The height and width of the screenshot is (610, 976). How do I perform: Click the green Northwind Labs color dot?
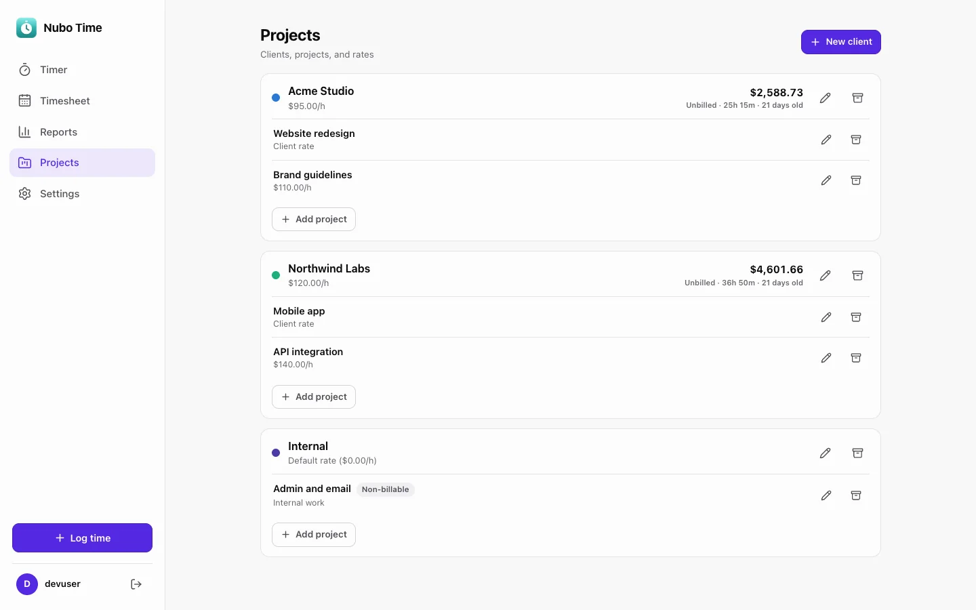276,275
